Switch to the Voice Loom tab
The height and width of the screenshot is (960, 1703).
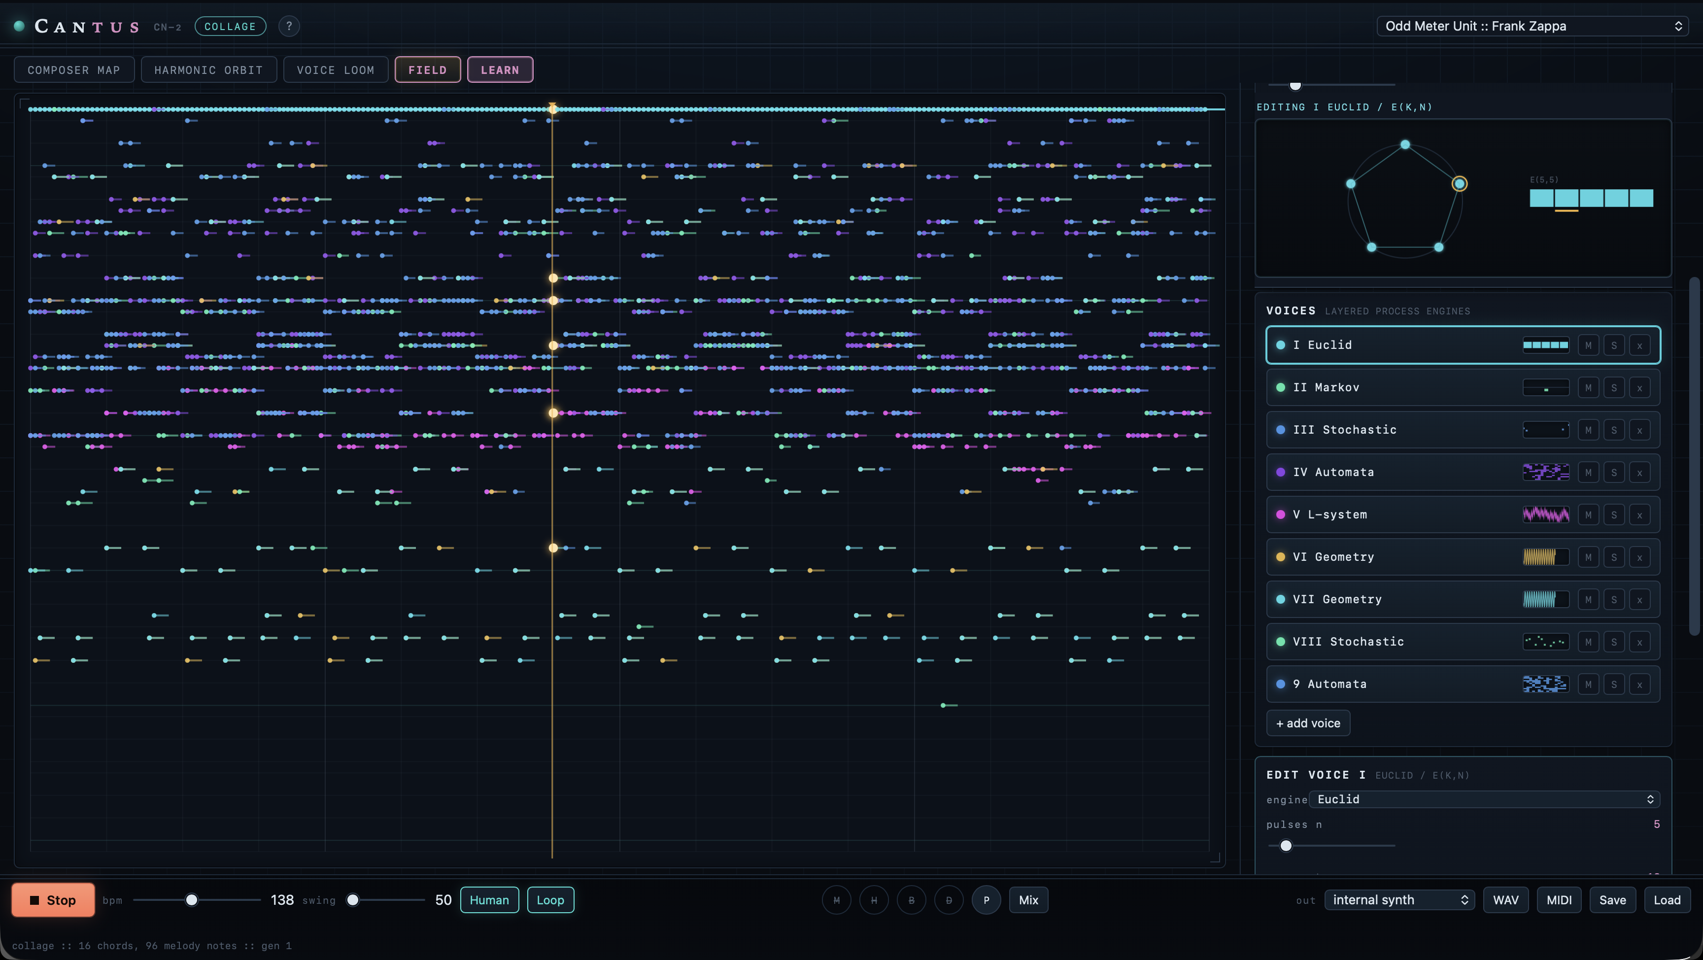pos(336,69)
